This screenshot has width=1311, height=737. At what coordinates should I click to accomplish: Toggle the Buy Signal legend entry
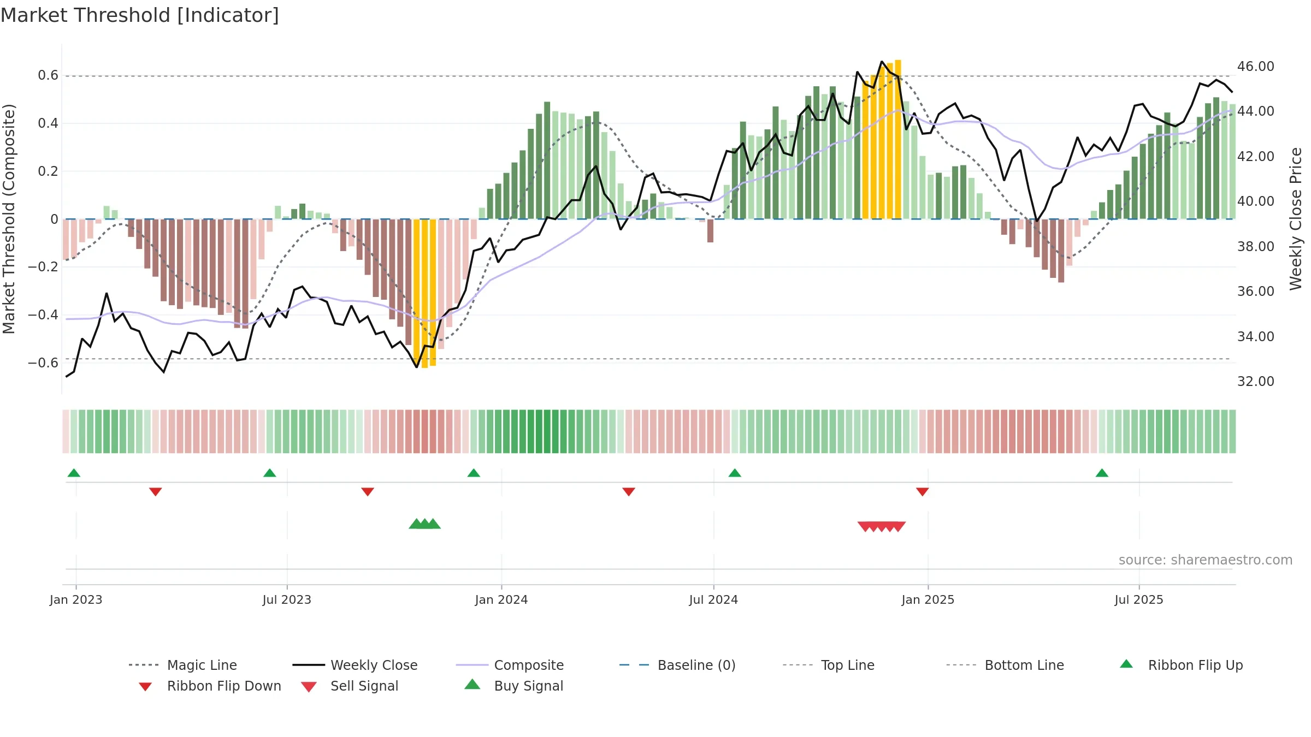click(x=513, y=686)
